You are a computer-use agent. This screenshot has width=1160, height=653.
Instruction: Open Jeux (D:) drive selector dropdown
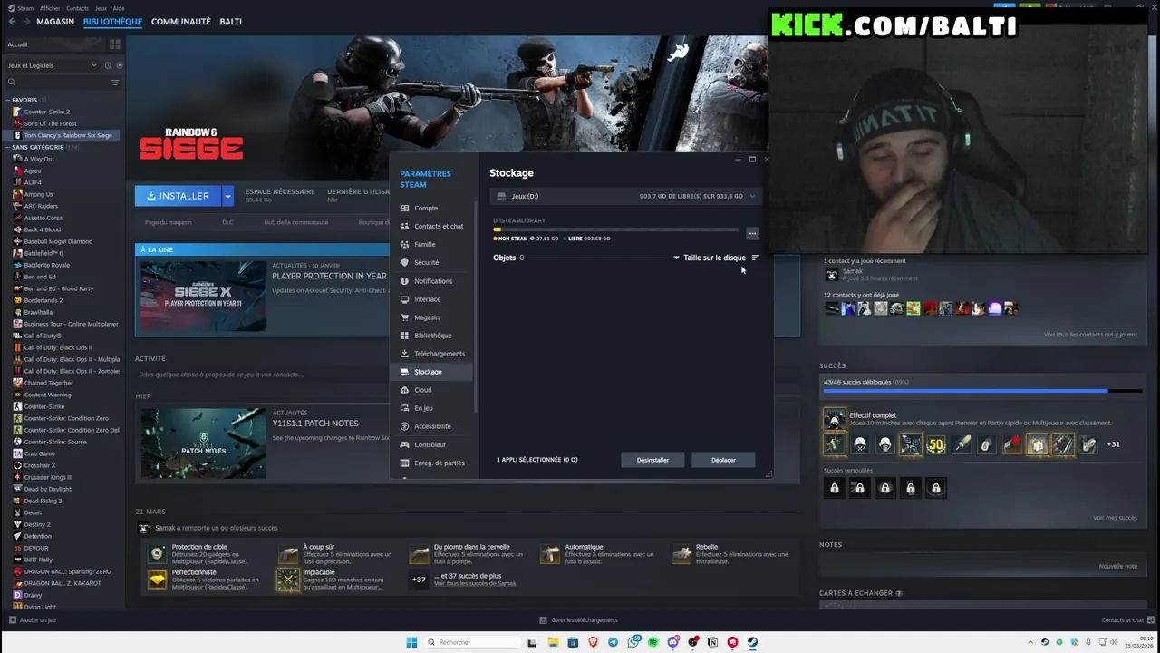click(x=625, y=196)
